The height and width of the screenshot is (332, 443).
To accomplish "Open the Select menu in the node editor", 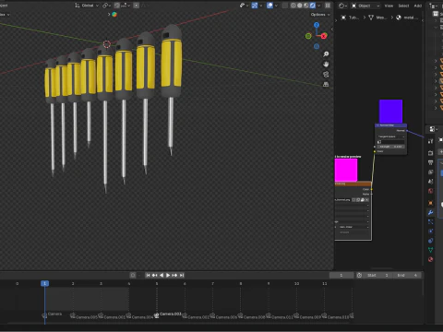I will (x=403, y=6).
